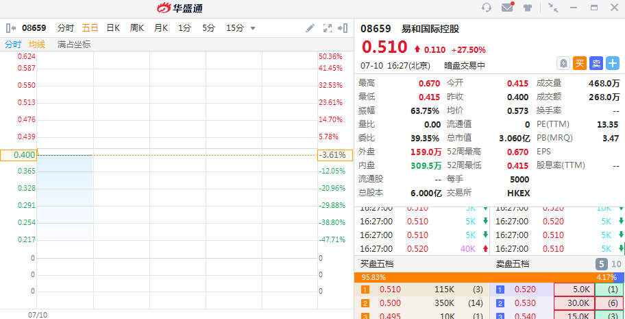Click the orange buy ratio bar 95.83%
Viewport: 625px width, 319px height.
[484, 277]
